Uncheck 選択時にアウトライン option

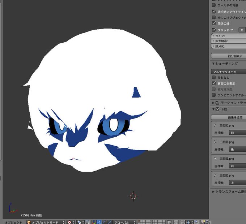(x=214, y=12)
